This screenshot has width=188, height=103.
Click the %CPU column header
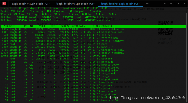pyautogui.click(x=75, y=26)
